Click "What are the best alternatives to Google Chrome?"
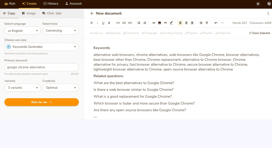272x148 pixels. 134,83
